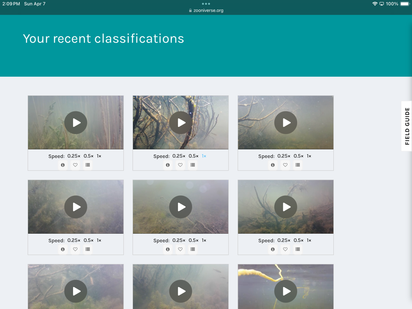Choose 0.5× speed for the tangled branches video

pos(193,156)
